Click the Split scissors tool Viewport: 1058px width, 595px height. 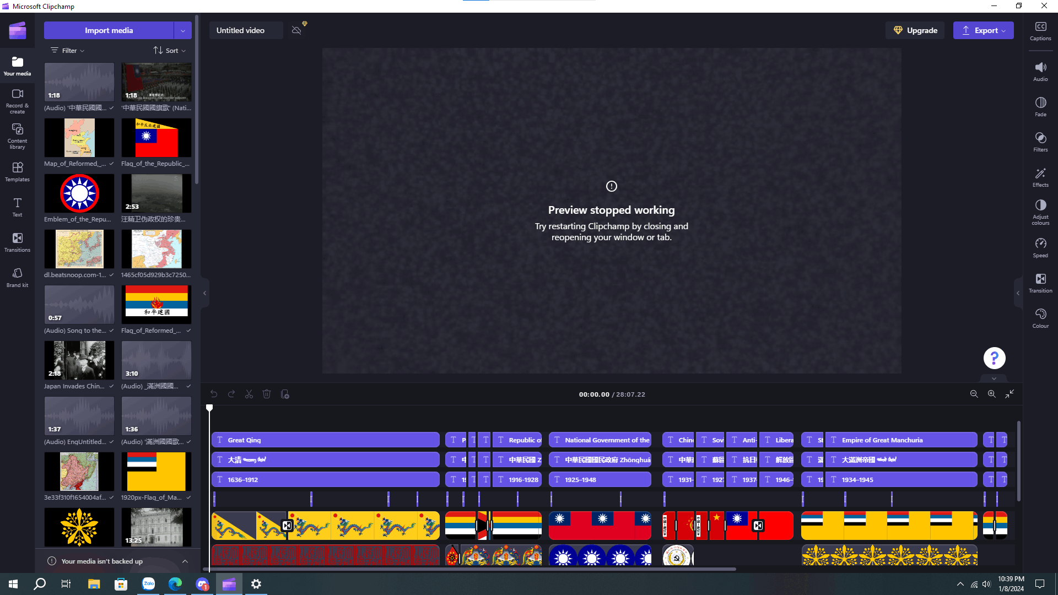pos(249,394)
